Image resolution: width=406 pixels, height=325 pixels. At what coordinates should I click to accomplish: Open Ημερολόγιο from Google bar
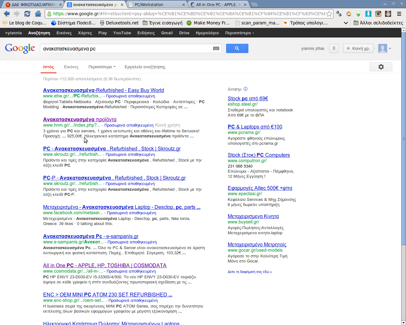point(207,33)
